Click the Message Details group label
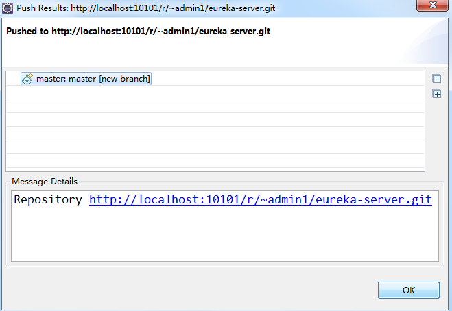This screenshot has width=452, height=311. click(45, 182)
